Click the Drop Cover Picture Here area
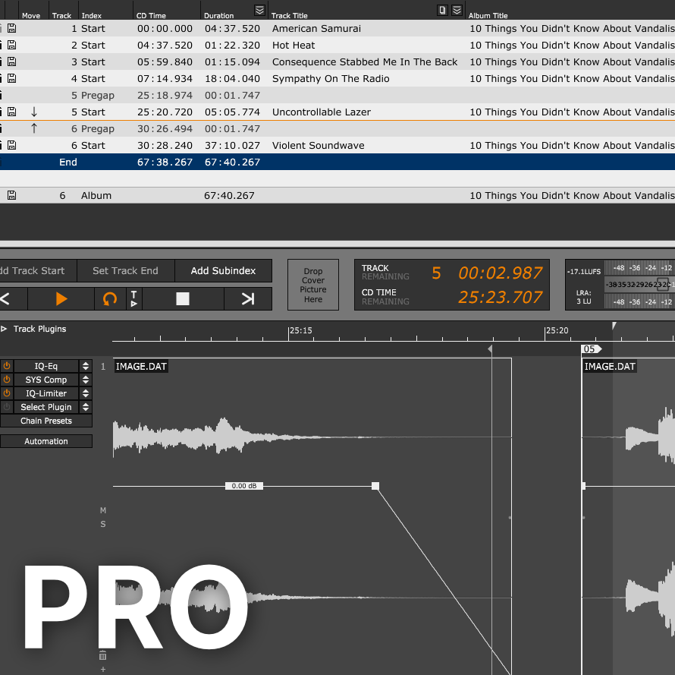The height and width of the screenshot is (675, 675). tap(312, 284)
